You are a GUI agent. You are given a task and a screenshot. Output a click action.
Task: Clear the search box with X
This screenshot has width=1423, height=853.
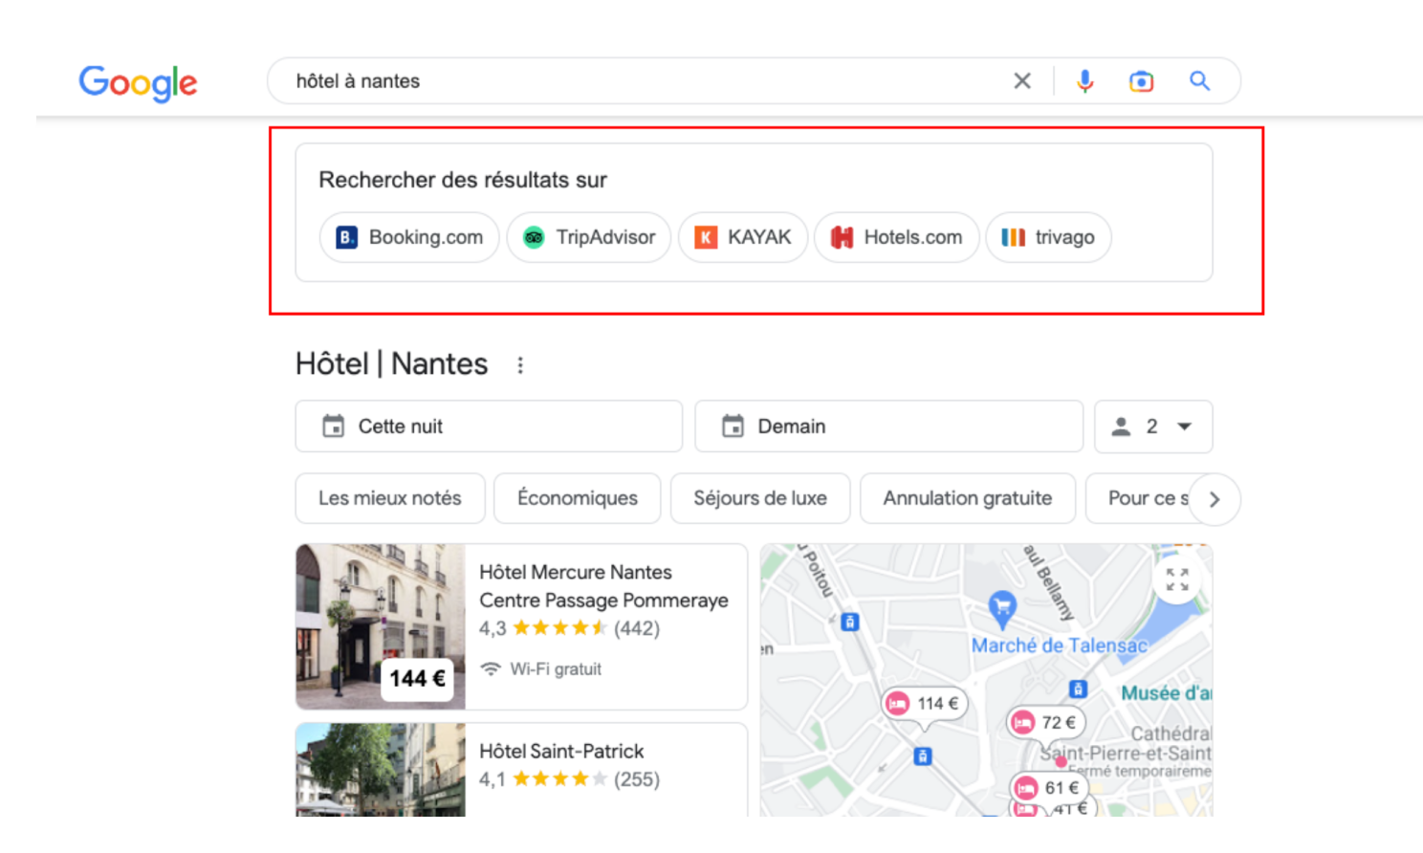[1022, 81]
